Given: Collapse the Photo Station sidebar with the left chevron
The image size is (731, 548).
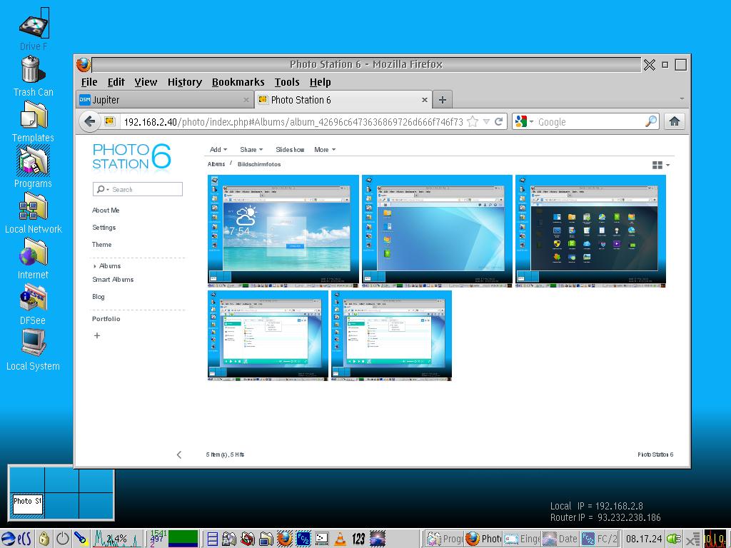Looking at the screenshot, I should (179, 455).
